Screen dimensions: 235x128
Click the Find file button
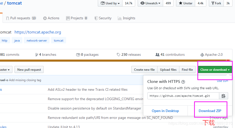tap(187, 69)
